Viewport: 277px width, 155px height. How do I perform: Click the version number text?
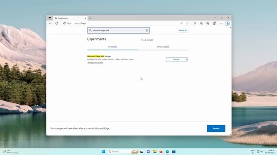147,40
